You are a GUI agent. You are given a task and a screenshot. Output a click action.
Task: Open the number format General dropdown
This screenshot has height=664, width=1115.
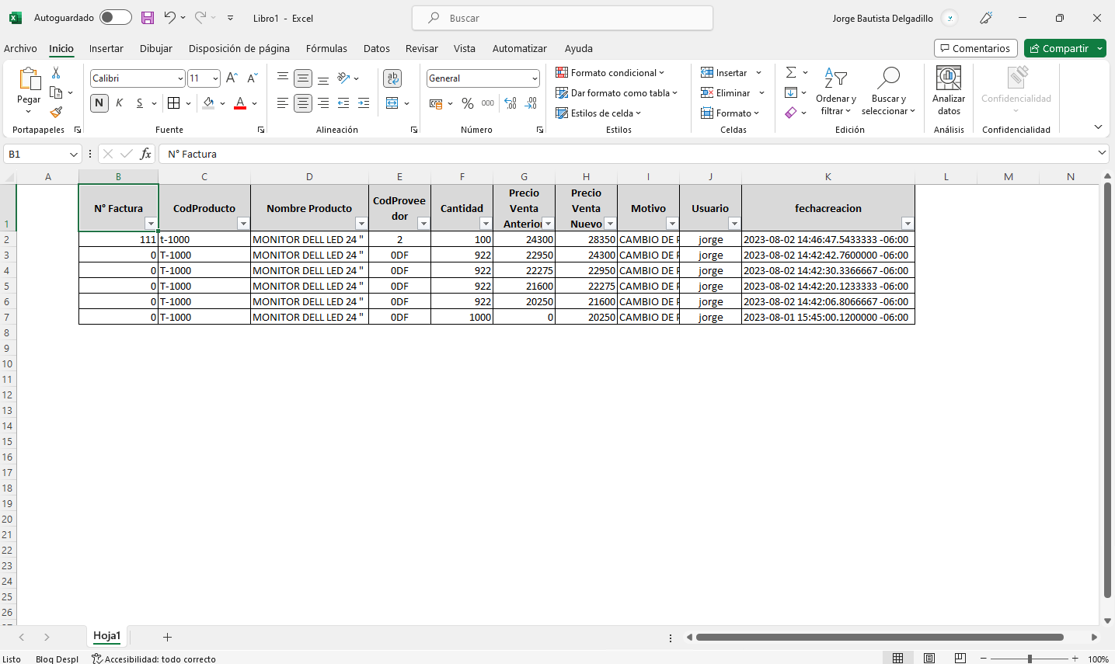[535, 78]
